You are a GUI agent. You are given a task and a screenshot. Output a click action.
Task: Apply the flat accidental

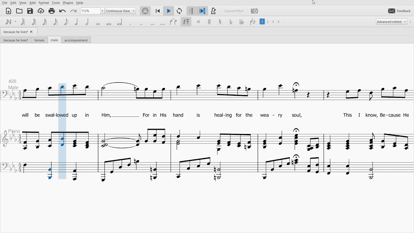click(231, 22)
